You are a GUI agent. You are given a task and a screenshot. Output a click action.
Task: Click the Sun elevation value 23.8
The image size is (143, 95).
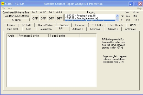click(128, 20)
